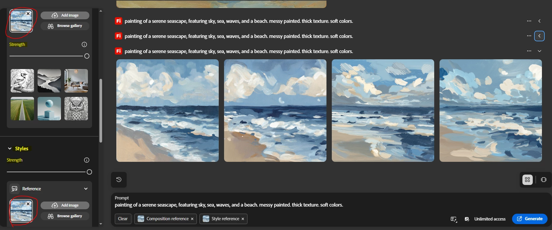Click the Composition Strength info icon
Screen dimensions: 552x230
tap(84, 44)
